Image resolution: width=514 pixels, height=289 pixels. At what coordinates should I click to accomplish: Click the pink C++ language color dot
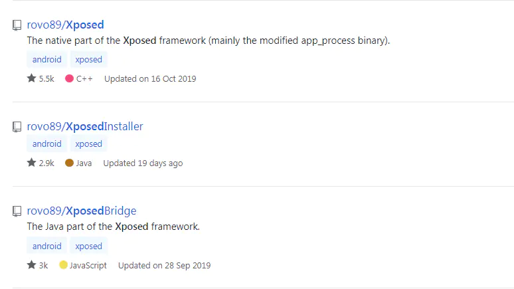pyautogui.click(x=69, y=78)
